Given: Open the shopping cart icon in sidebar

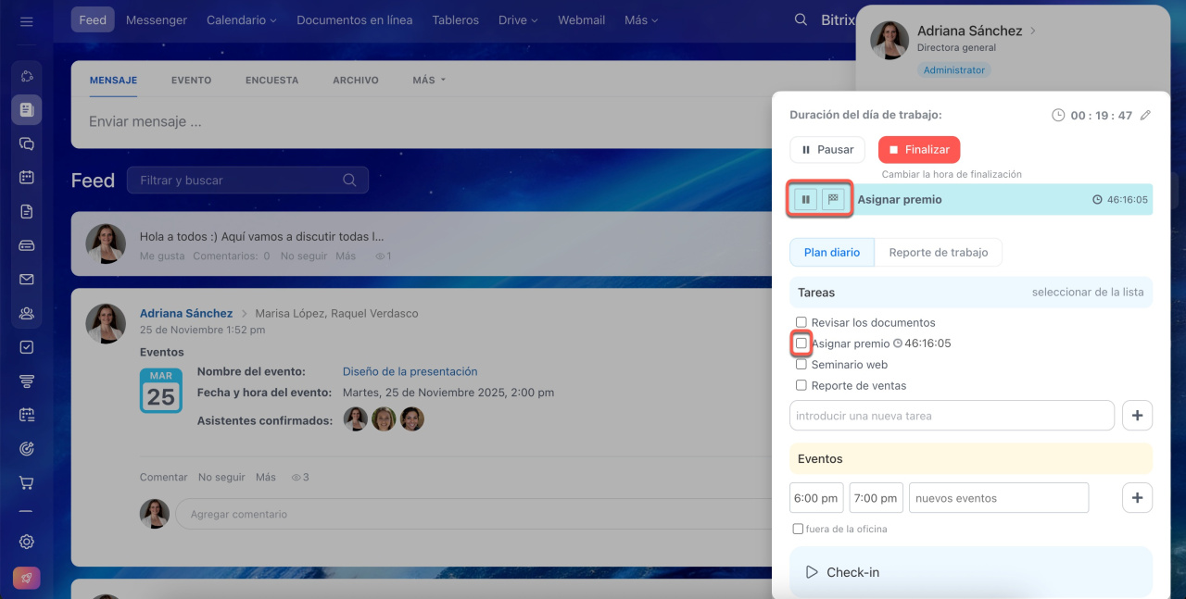Looking at the screenshot, I should pos(27,483).
